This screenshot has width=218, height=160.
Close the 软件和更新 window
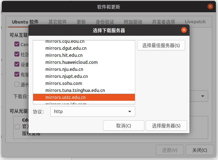(x=210, y=6)
